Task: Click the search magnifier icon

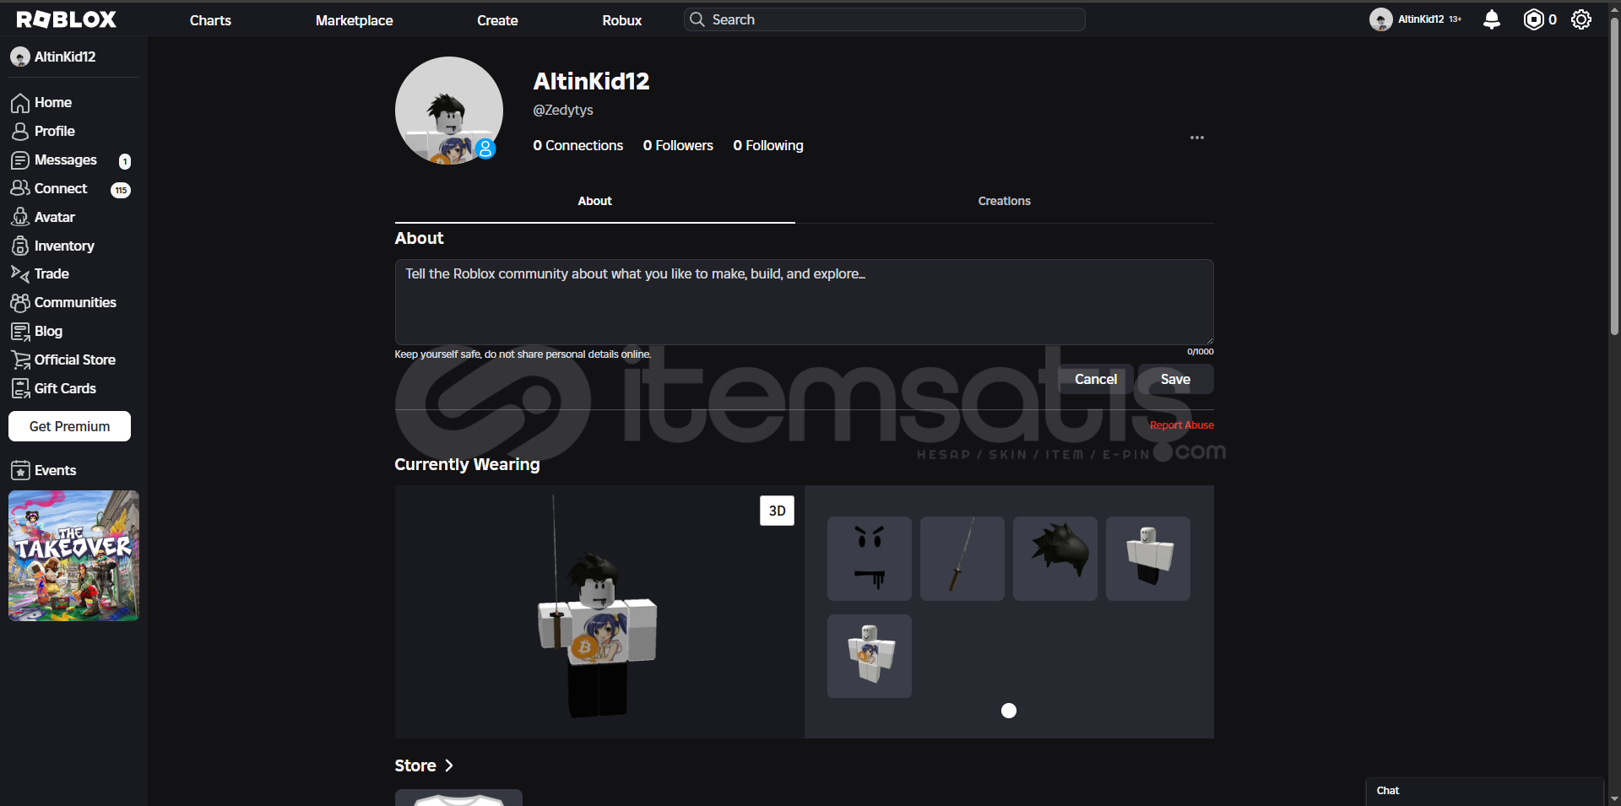Action: tap(697, 19)
